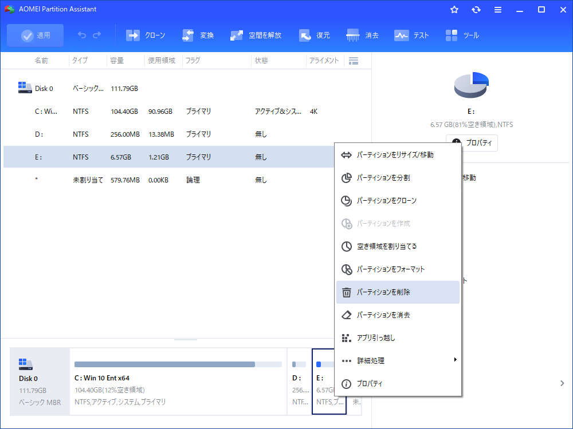Click the trash can delete icon

[x=347, y=292]
